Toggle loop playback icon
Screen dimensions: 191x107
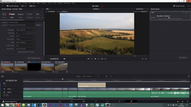[x=105, y=59]
